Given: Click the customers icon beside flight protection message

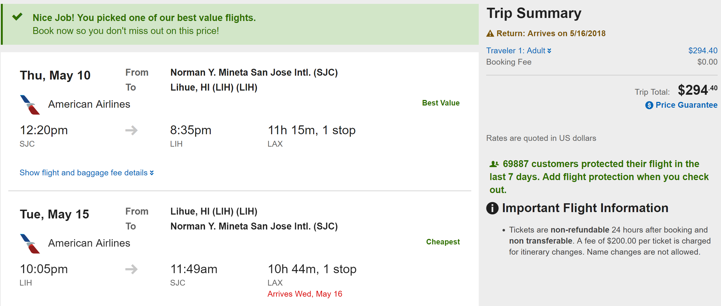Looking at the screenshot, I should click(494, 164).
